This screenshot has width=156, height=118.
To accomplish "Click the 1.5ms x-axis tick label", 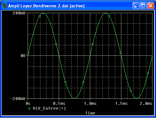I will click(x=121, y=104).
